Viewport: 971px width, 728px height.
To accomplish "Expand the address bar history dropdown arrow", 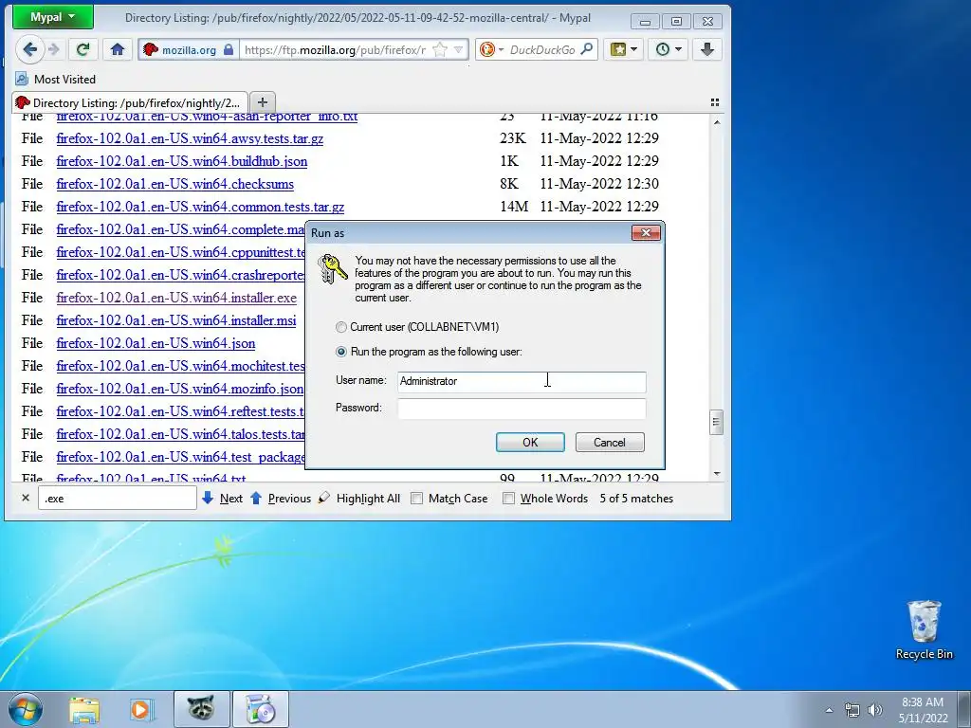I will pos(459,49).
